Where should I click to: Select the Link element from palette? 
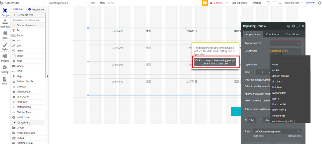click(28, 46)
